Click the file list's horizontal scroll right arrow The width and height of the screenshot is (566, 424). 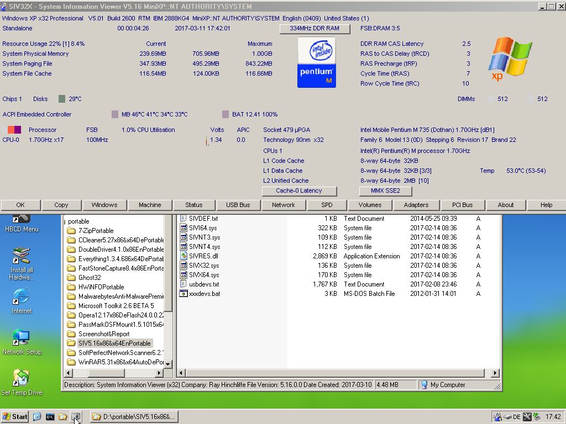pos(495,373)
